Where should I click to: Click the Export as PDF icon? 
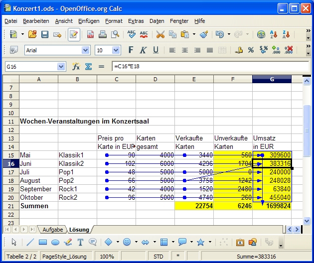(91, 34)
